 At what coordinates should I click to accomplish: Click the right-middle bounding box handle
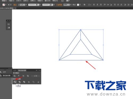(x=103, y=45)
